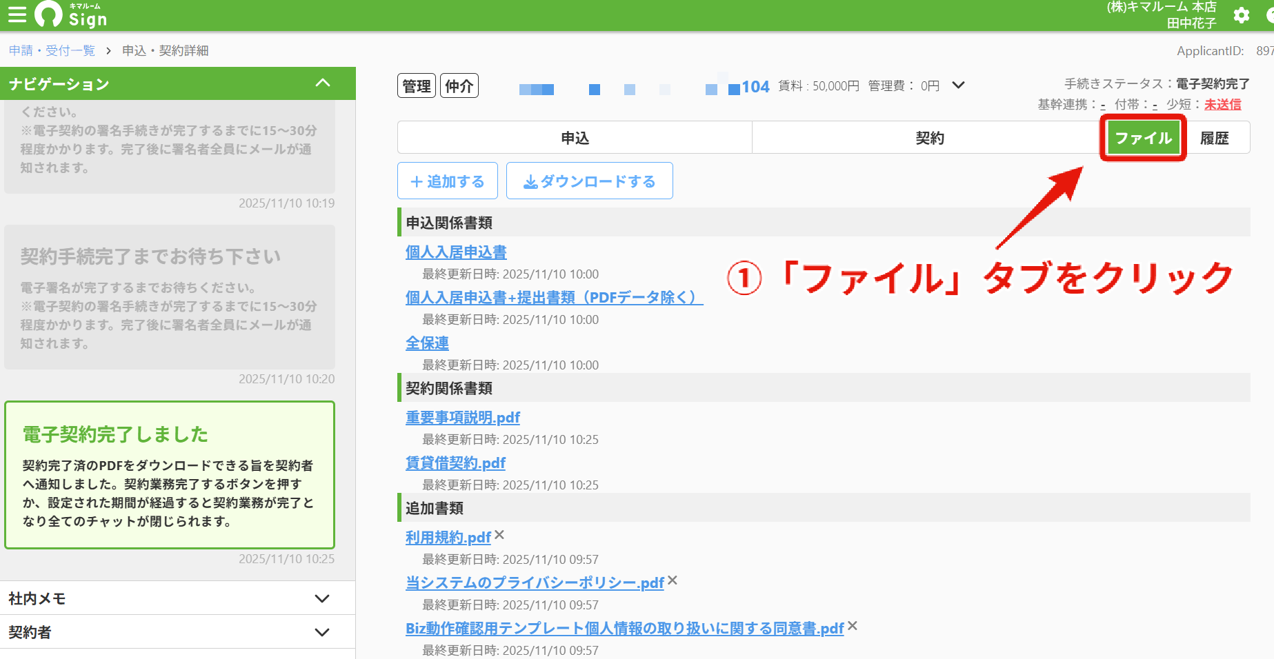The height and width of the screenshot is (659, 1274).
Task: Go back to 申請・受付一覧 breadcrumb
Action: pyautogui.click(x=52, y=50)
